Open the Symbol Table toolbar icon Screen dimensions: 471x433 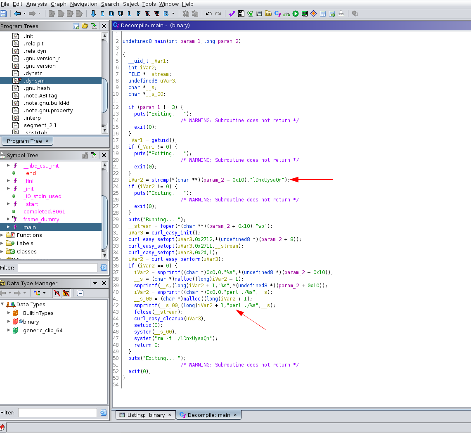(323, 14)
